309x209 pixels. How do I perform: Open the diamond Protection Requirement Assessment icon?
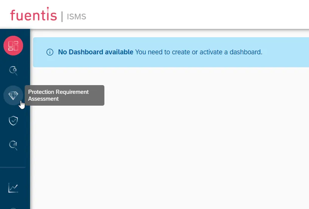(x=13, y=95)
